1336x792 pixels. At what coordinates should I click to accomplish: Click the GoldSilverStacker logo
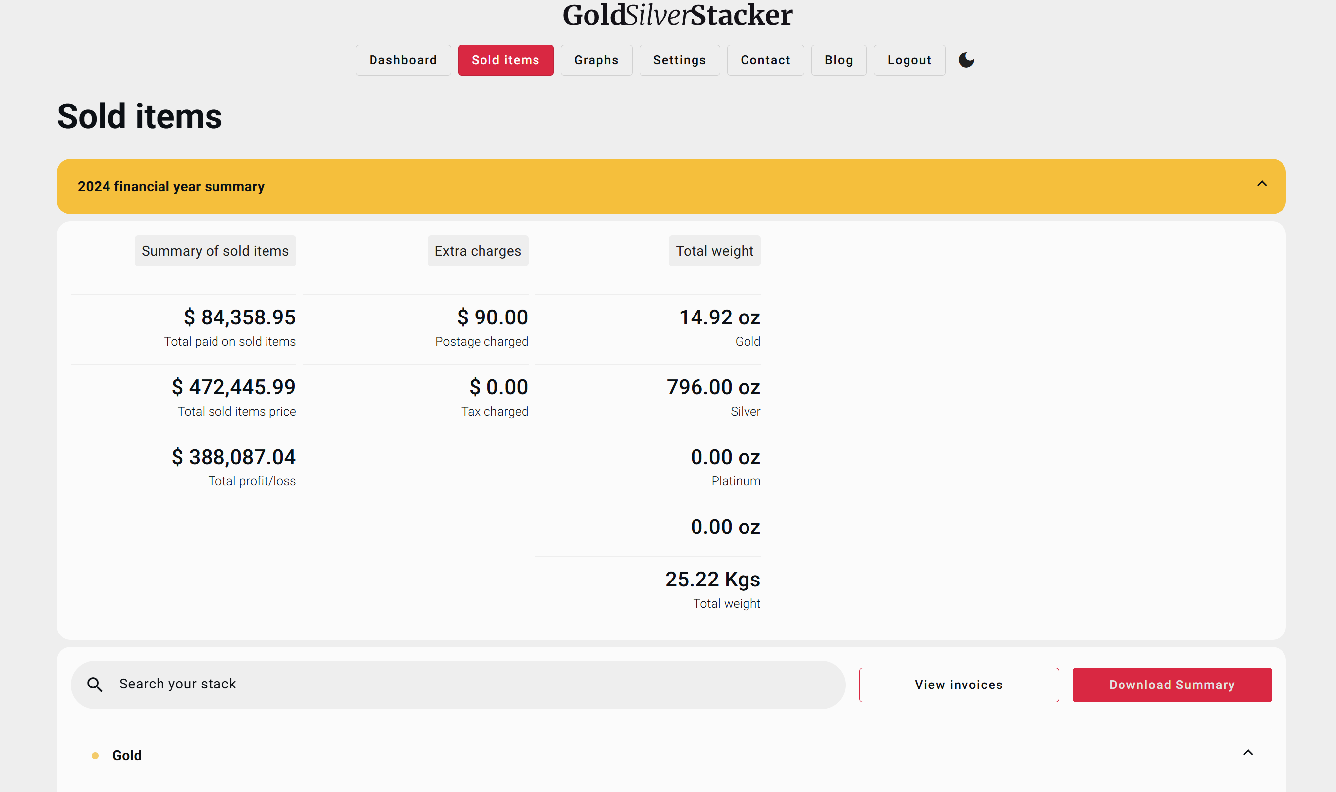(x=677, y=15)
